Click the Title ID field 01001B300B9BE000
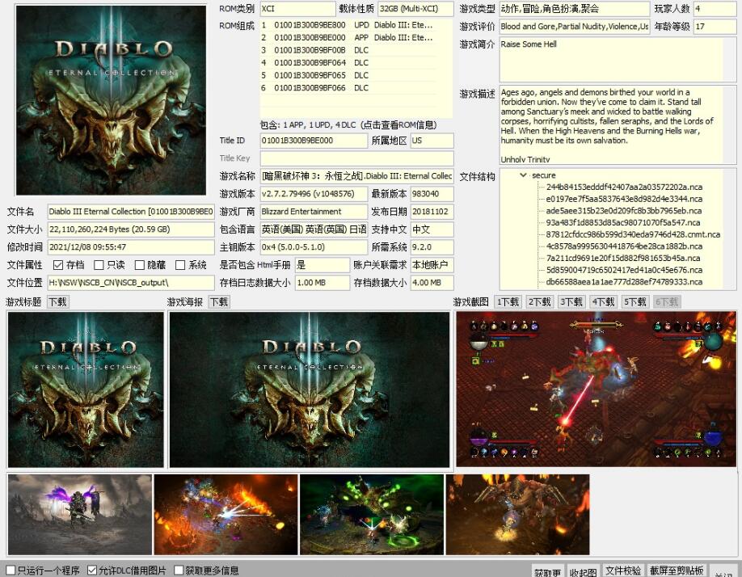742x577 pixels. pyautogui.click(x=314, y=141)
